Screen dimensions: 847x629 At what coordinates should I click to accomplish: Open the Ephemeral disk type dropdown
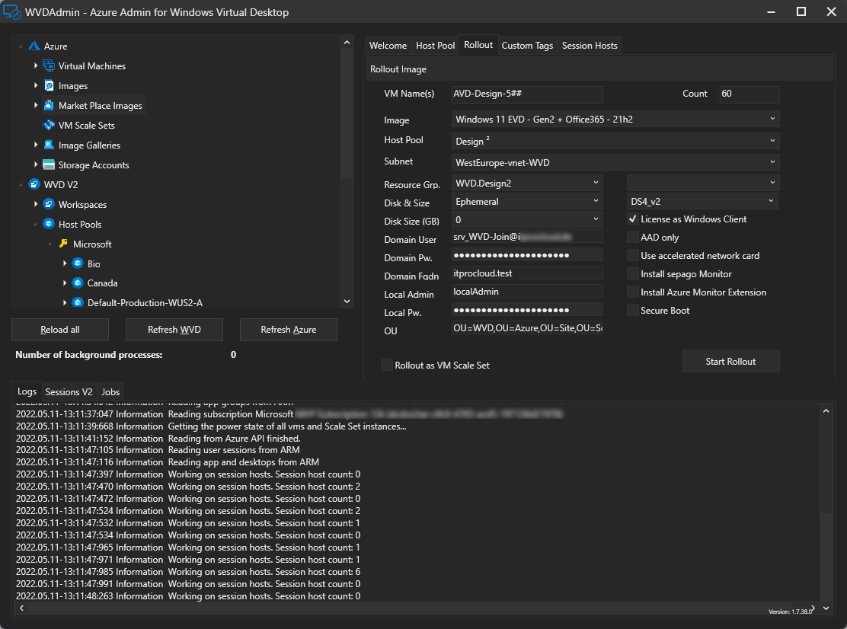(x=527, y=201)
